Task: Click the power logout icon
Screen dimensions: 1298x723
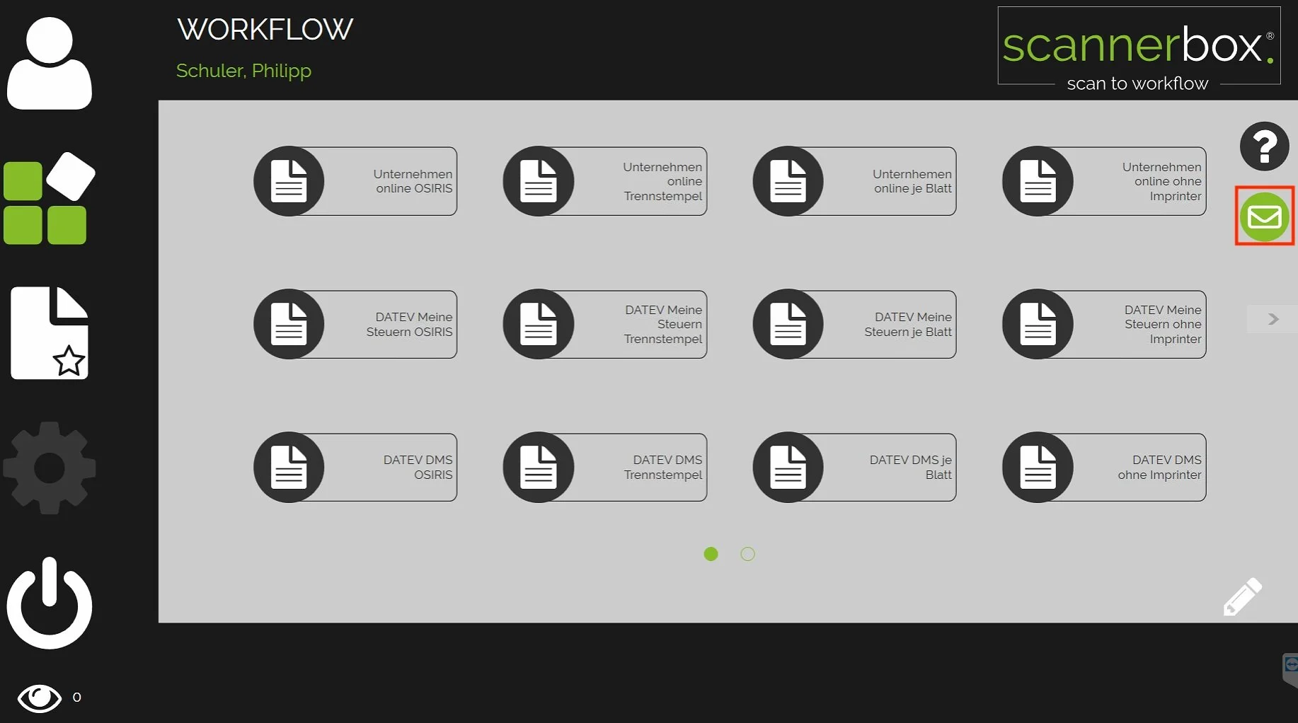Action: [50, 603]
